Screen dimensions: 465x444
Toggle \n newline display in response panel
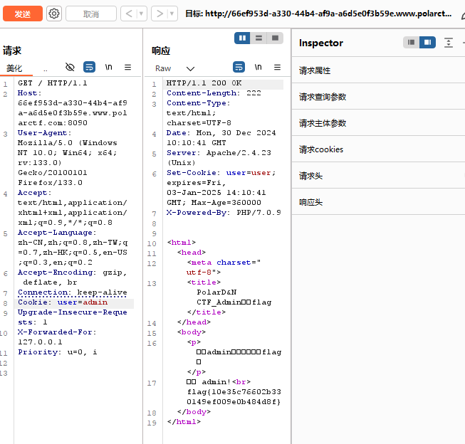click(258, 68)
